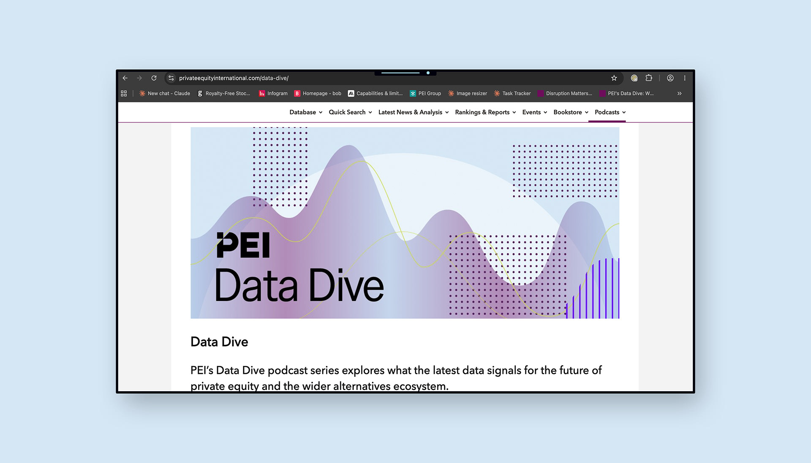Open the Royalty-Free Stoc... bookmark
The height and width of the screenshot is (463, 811).
224,93
